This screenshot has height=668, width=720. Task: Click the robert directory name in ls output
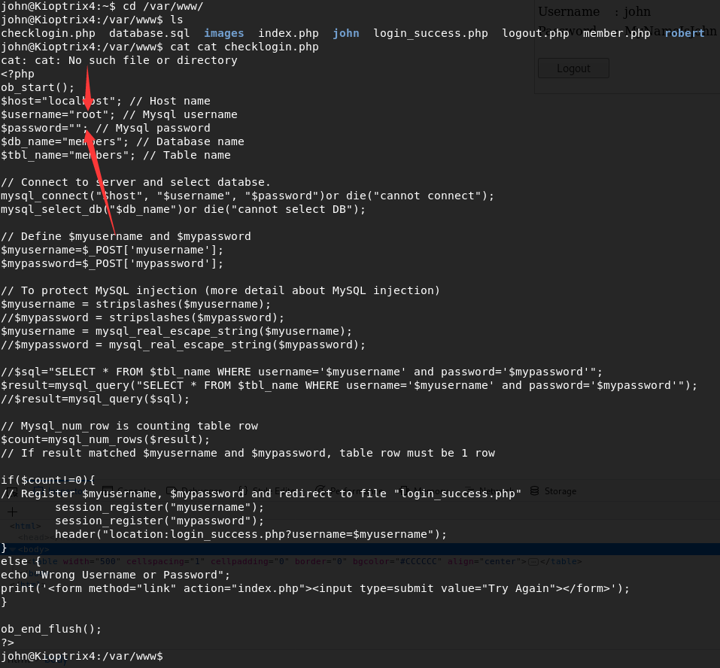(x=684, y=33)
